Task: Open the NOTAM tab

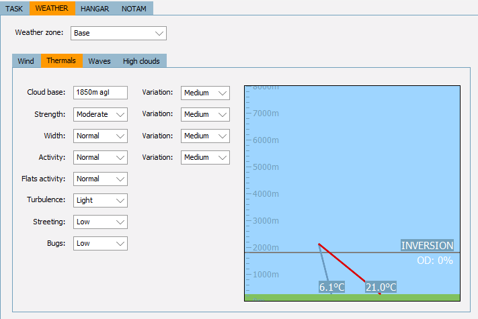Action: 134,8
